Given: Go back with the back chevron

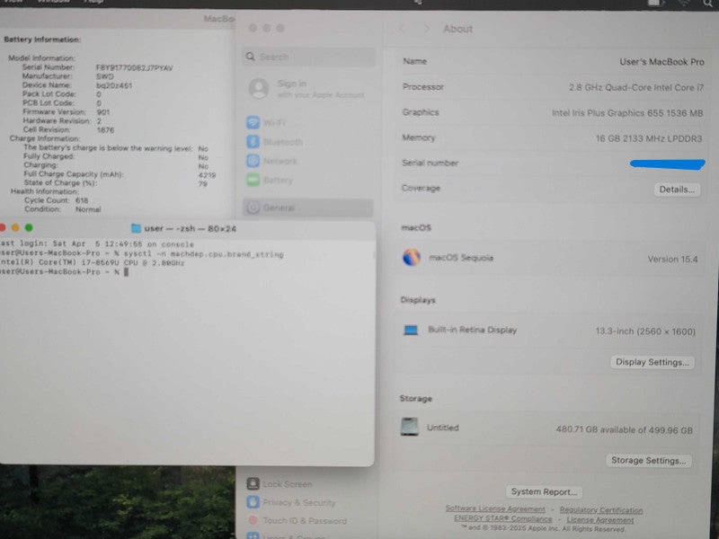Looking at the screenshot, I should 402,29.
